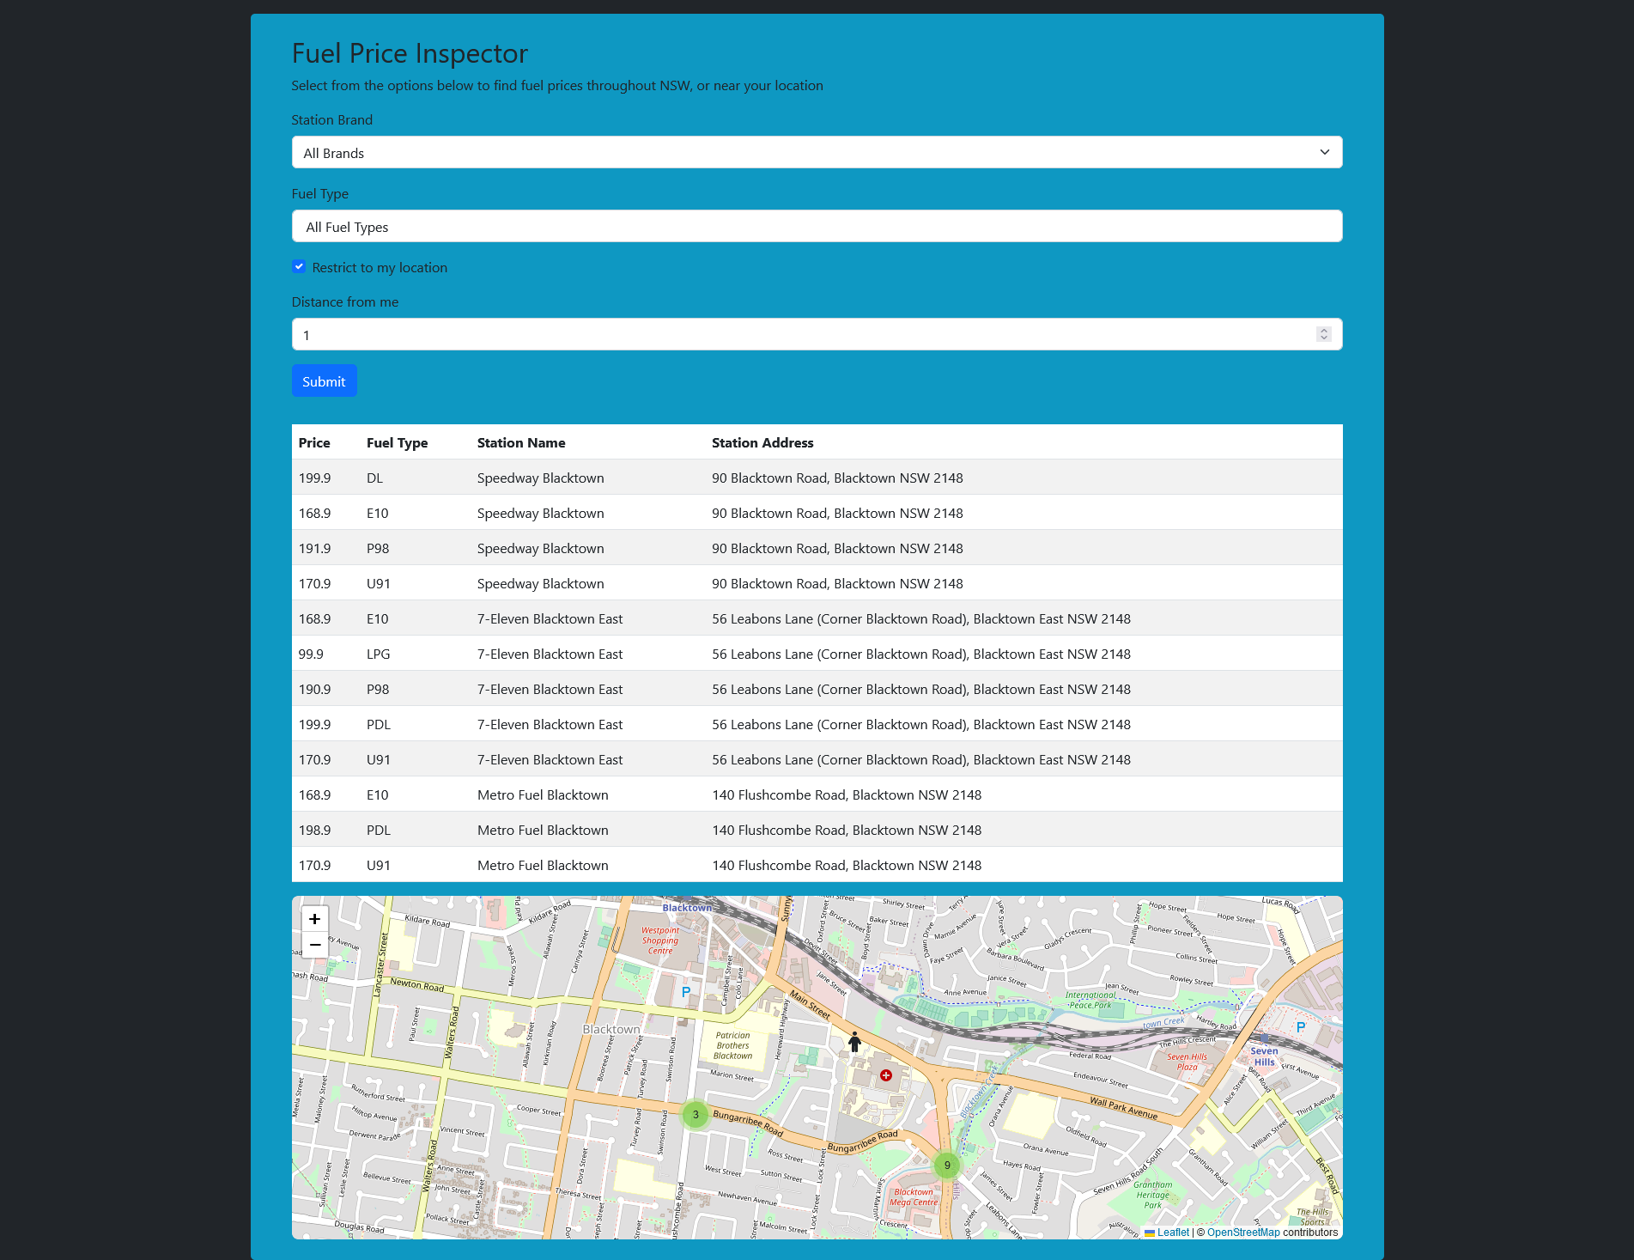Click the person location marker on map
The height and width of the screenshot is (1260, 1634).
pyautogui.click(x=854, y=1042)
